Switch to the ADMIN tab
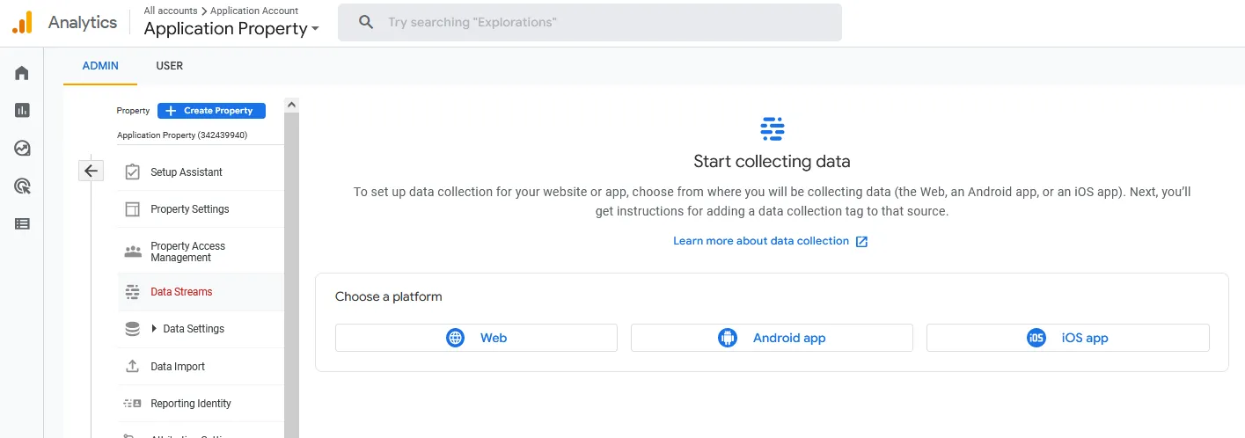This screenshot has width=1245, height=438. coord(100,66)
